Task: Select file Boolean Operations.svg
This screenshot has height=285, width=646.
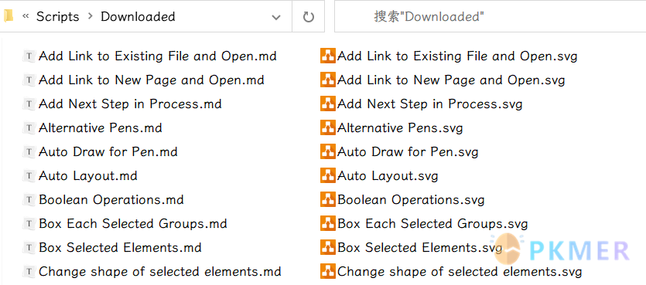Action: click(411, 200)
